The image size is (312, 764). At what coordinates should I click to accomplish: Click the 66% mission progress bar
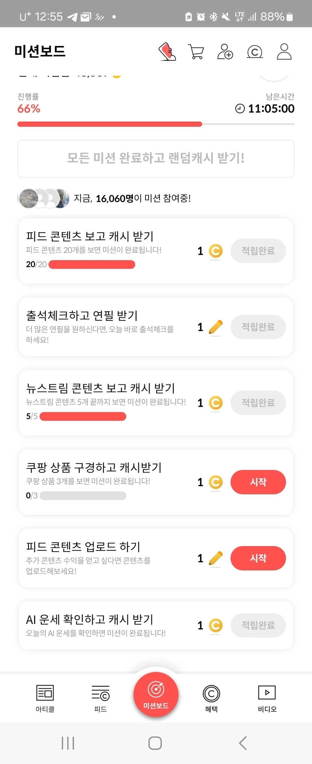pos(156,124)
